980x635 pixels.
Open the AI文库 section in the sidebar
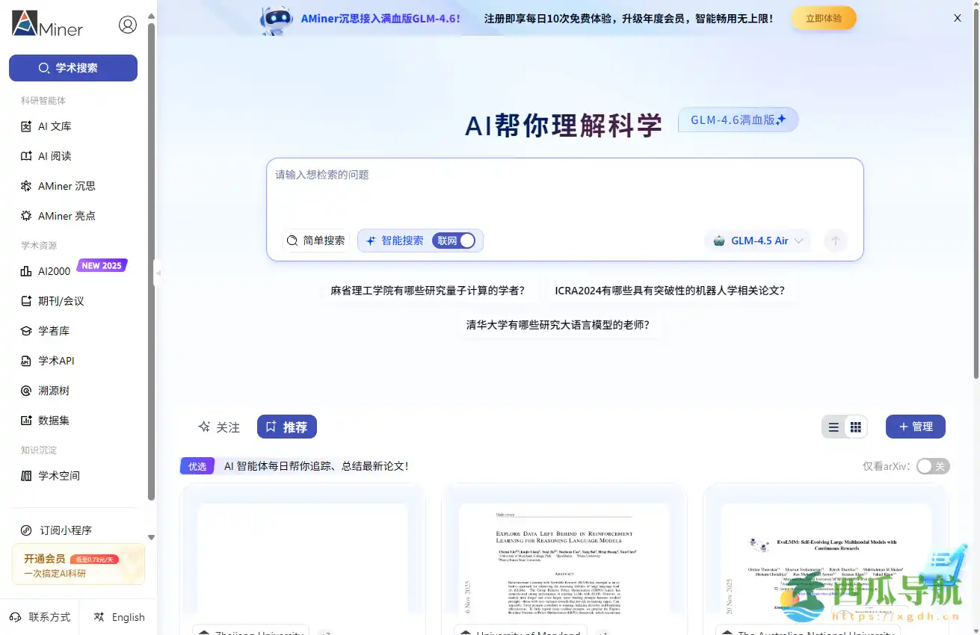[54, 126]
